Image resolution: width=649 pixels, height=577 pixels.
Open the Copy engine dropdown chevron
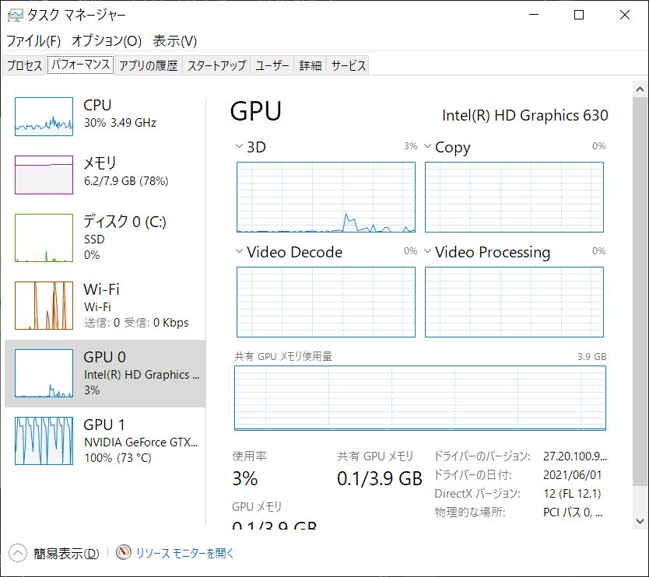(427, 146)
